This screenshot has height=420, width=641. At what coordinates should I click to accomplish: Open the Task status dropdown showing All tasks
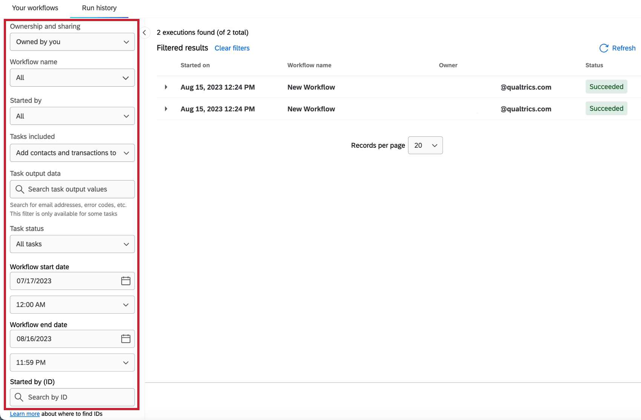click(x=72, y=244)
